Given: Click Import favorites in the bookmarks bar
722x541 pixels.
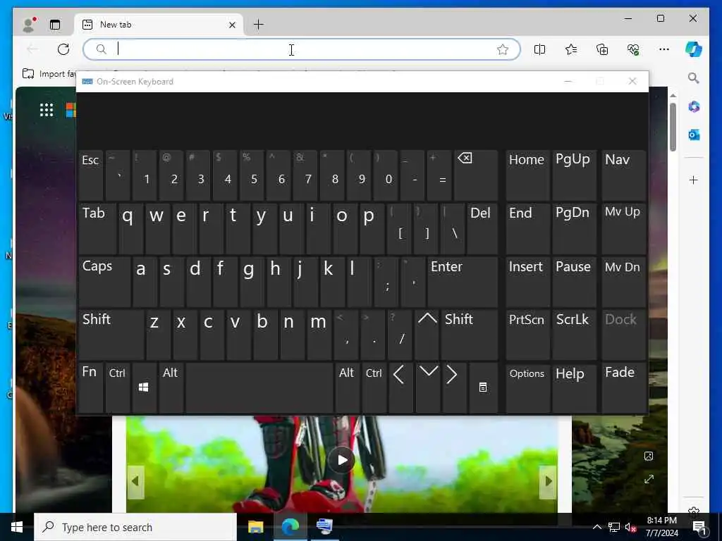Looking at the screenshot, I should click(x=49, y=73).
